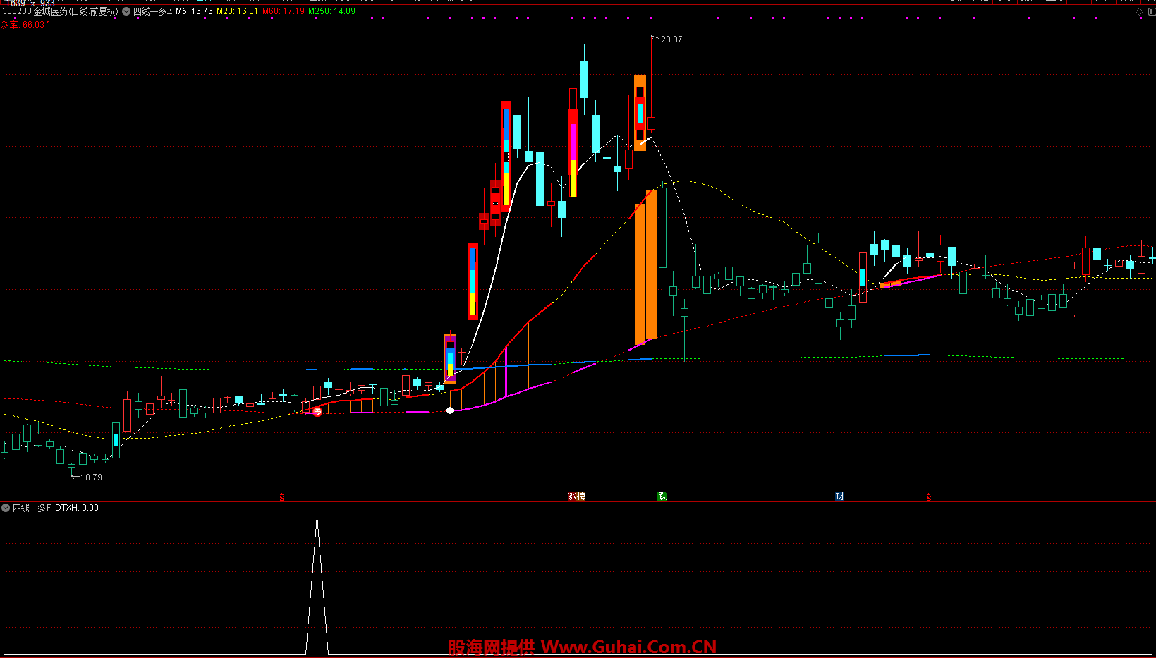Open the 涨榜 event marker

(x=576, y=496)
